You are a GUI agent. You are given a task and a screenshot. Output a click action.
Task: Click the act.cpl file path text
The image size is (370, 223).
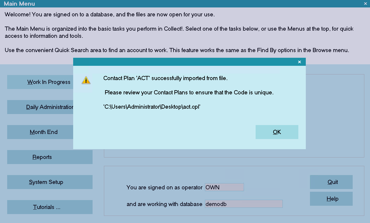pyautogui.click(x=152, y=107)
